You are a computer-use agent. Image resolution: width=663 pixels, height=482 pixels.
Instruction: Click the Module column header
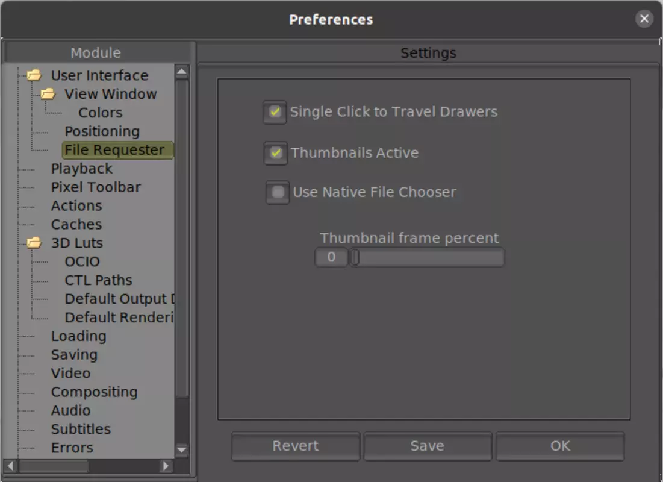pos(96,53)
